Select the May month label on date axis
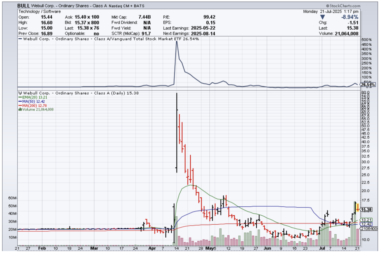 coord(210,248)
